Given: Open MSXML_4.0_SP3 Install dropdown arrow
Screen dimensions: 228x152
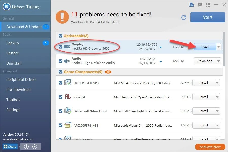Looking at the screenshot, I should tap(217, 83).
